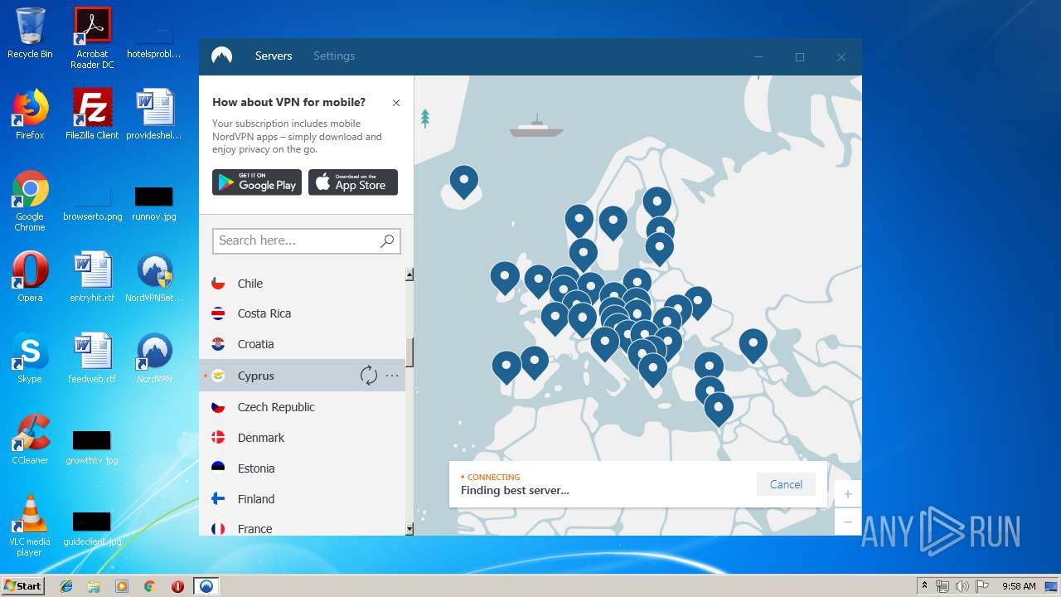Select France in the country list

[302, 527]
